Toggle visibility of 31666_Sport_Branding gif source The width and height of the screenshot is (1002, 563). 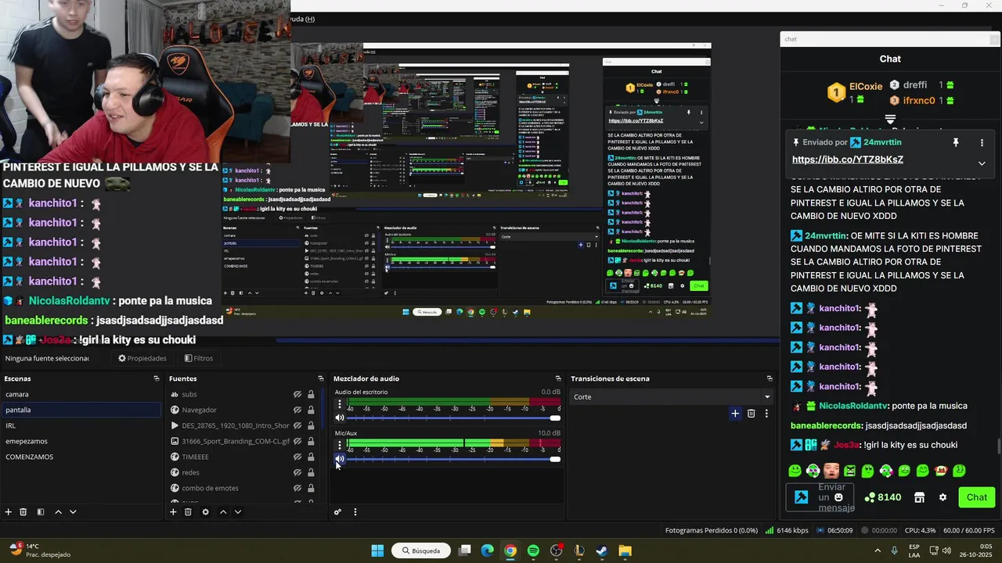click(297, 441)
